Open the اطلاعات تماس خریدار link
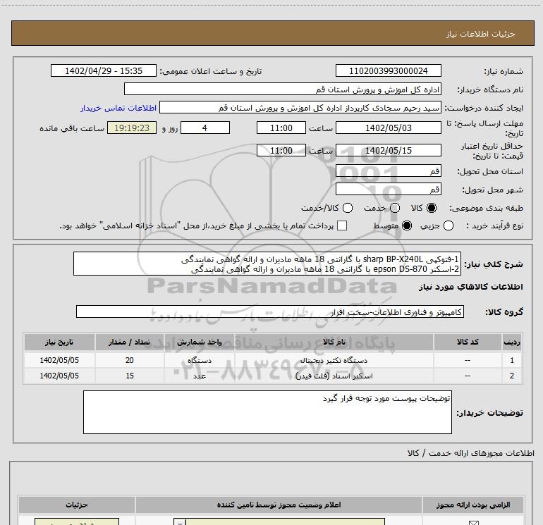The height and width of the screenshot is (525, 543). point(118,108)
